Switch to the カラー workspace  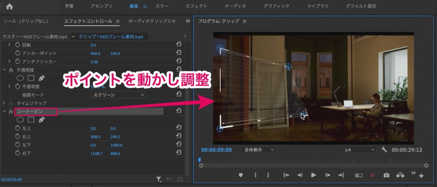point(162,6)
